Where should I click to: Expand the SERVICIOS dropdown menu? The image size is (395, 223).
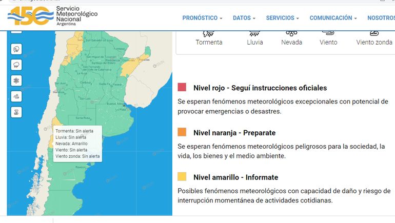pos(282,18)
